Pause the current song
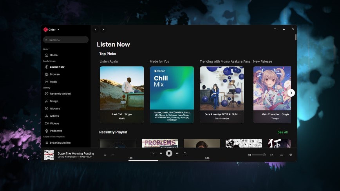 [x=169, y=153]
